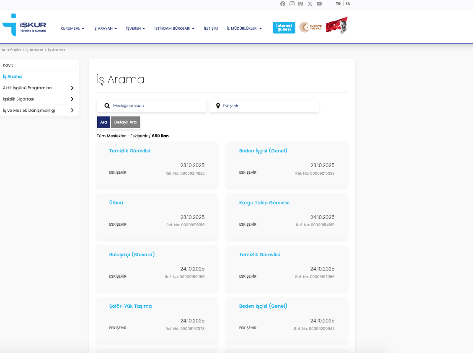Screen dimensions: 473x353
Task: Click the magnifier icon in profession search
Action: pos(107,106)
